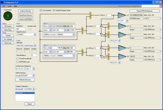Click the green Connection status indicator
This screenshot has width=163, height=110.
pos(8,16)
